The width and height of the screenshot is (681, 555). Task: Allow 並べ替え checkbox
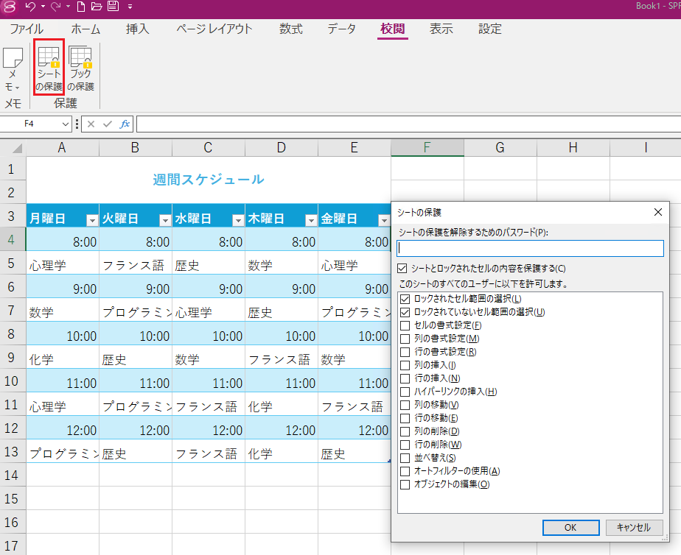tap(405, 458)
